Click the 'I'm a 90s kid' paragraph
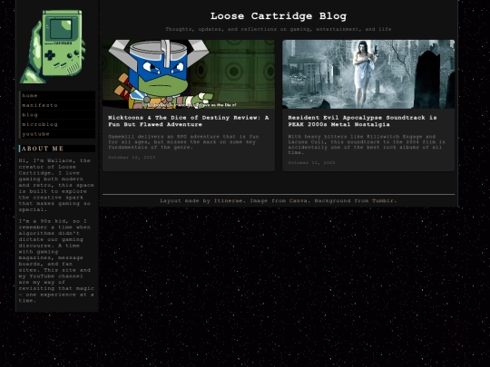 click(x=56, y=261)
